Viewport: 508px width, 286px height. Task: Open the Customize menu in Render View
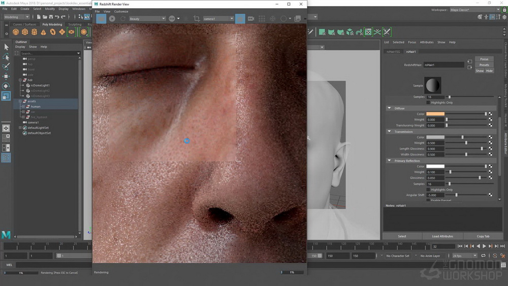point(121,11)
